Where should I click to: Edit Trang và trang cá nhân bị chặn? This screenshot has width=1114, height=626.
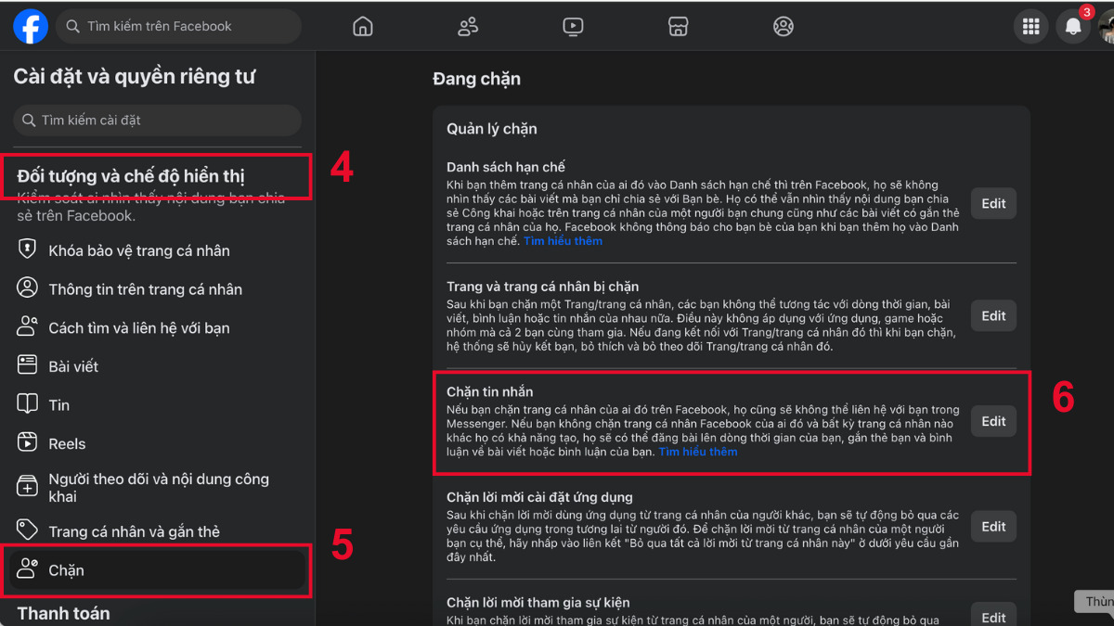pyautogui.click(x=993, y=316)
